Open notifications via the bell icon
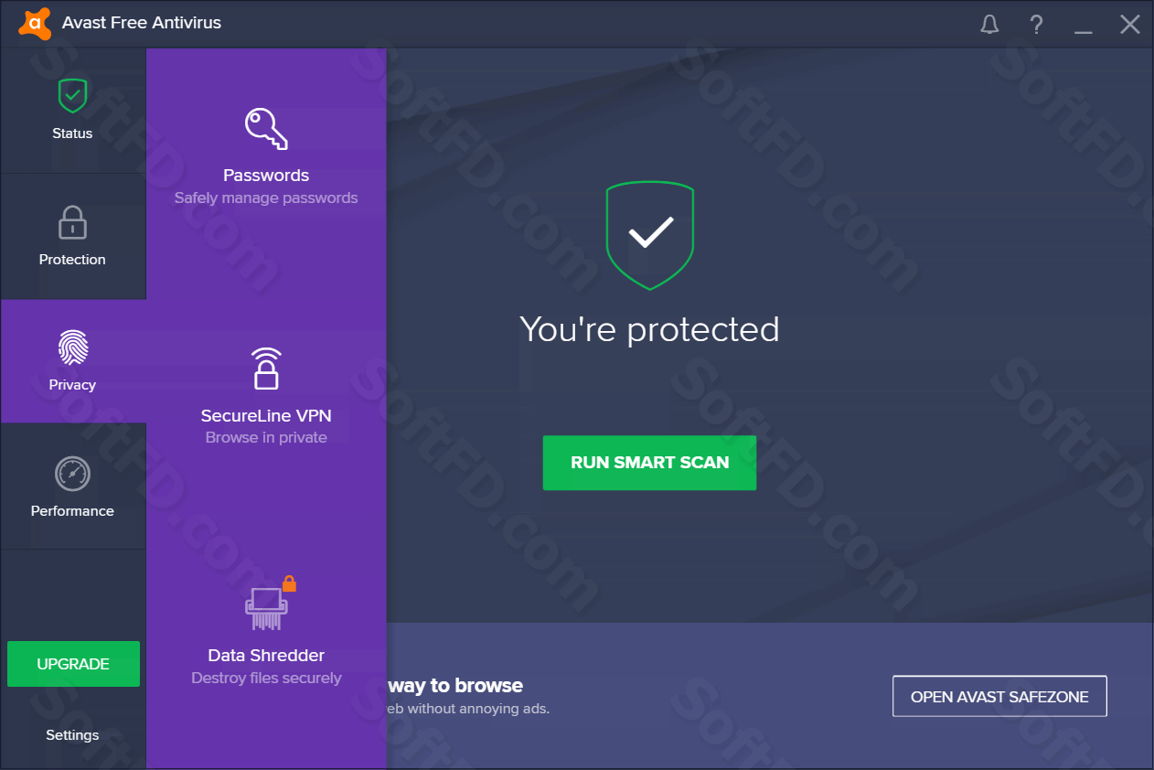1154x770 pixels. [x=989, y=24]
